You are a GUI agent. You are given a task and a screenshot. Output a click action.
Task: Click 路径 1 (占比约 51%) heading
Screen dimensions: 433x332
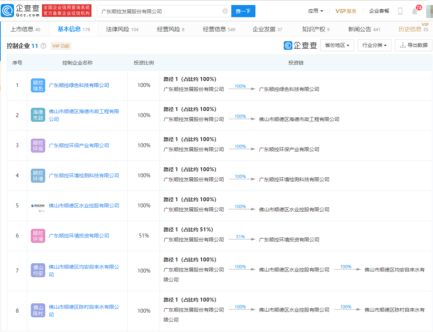188,230
